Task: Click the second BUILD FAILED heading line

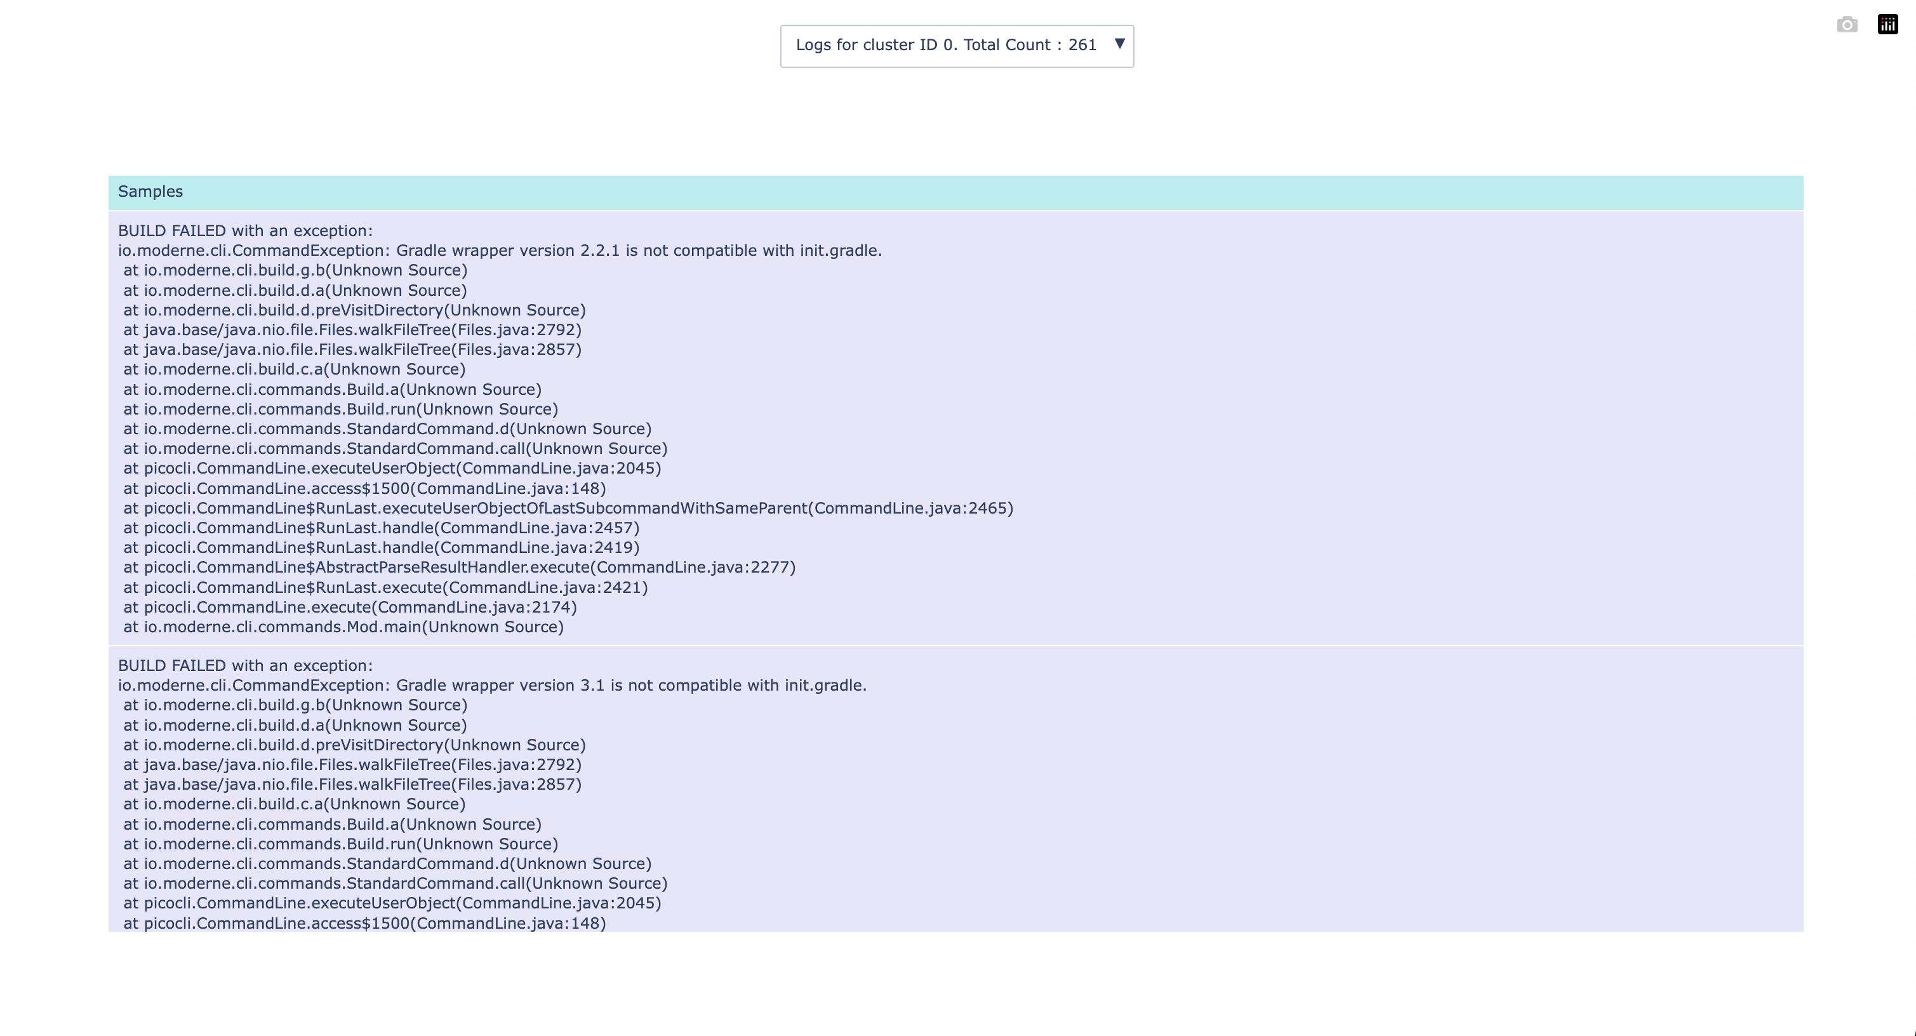Action: point(244,666)
